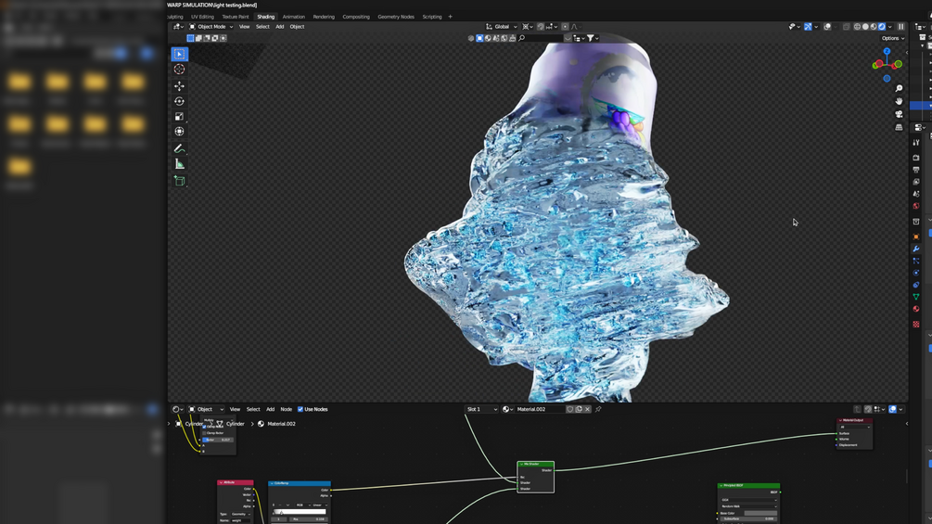Switch to the Animation workspace tab

coord(294,17)
